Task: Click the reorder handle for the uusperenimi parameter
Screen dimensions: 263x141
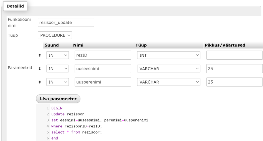Action: (40, 82)
